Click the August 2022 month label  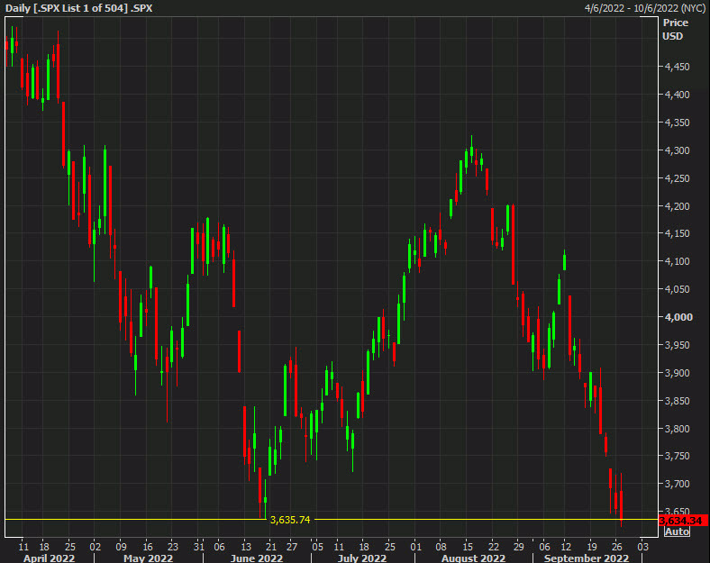tap(473, 558)
